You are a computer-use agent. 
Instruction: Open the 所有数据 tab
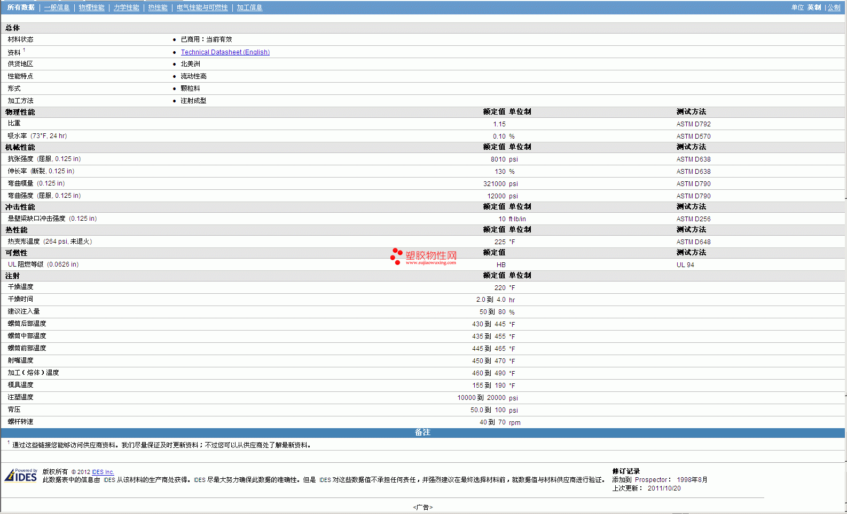click(21, 7)
